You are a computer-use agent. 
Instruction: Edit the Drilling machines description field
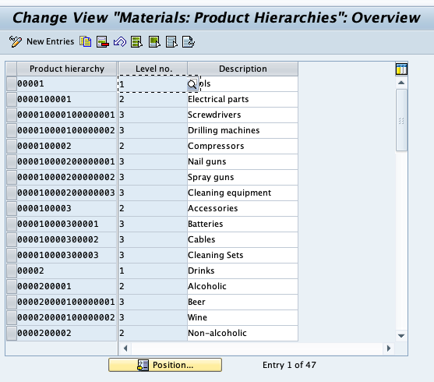(243, 130)
